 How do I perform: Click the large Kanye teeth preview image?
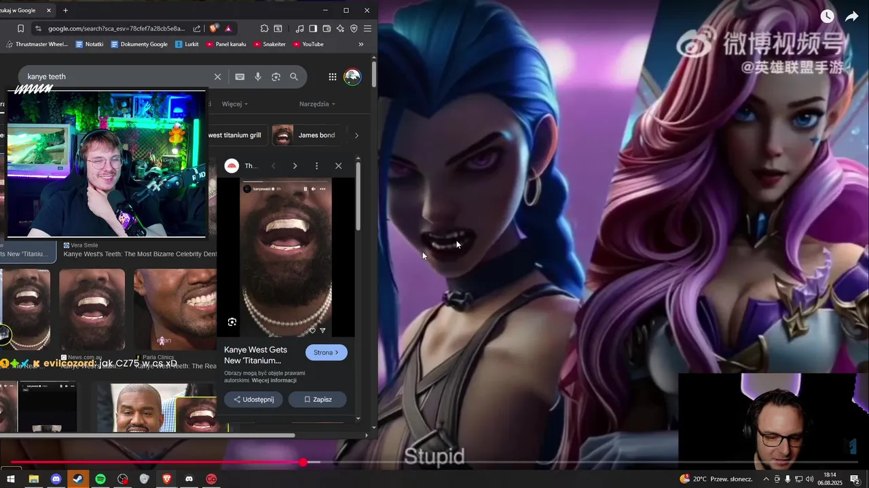286,258
